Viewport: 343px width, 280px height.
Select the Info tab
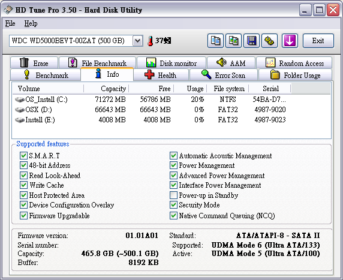107,74
